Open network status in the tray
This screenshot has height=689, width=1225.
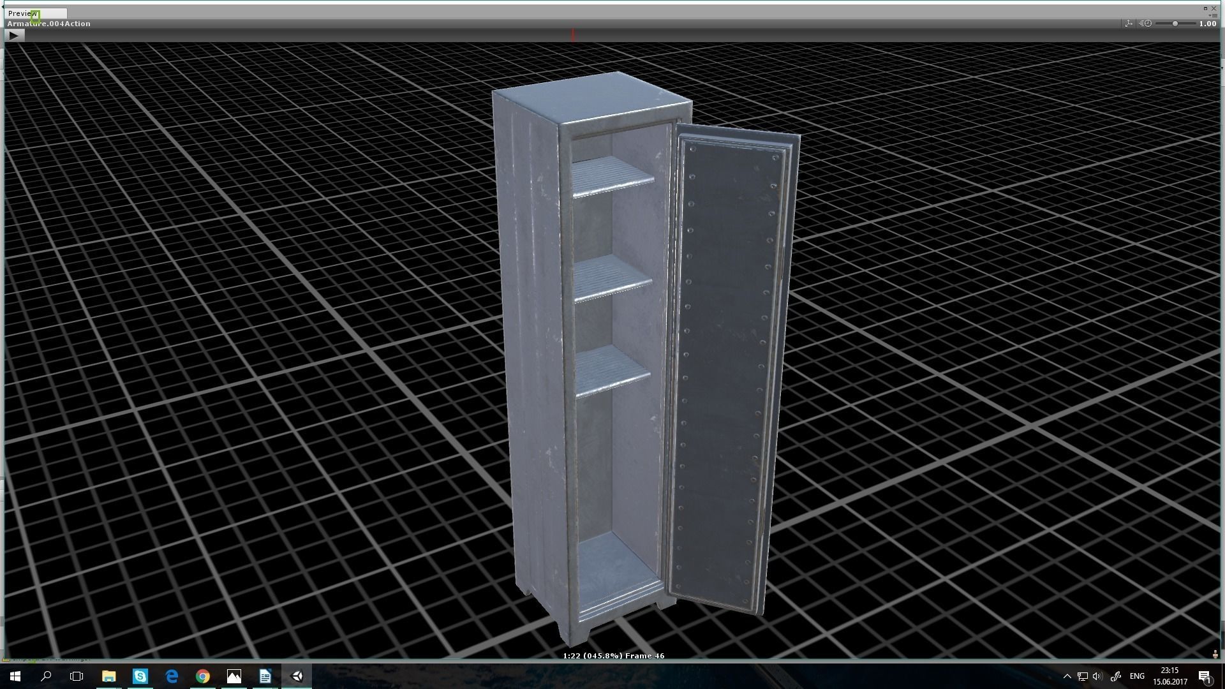click(x=1083, y=676)
